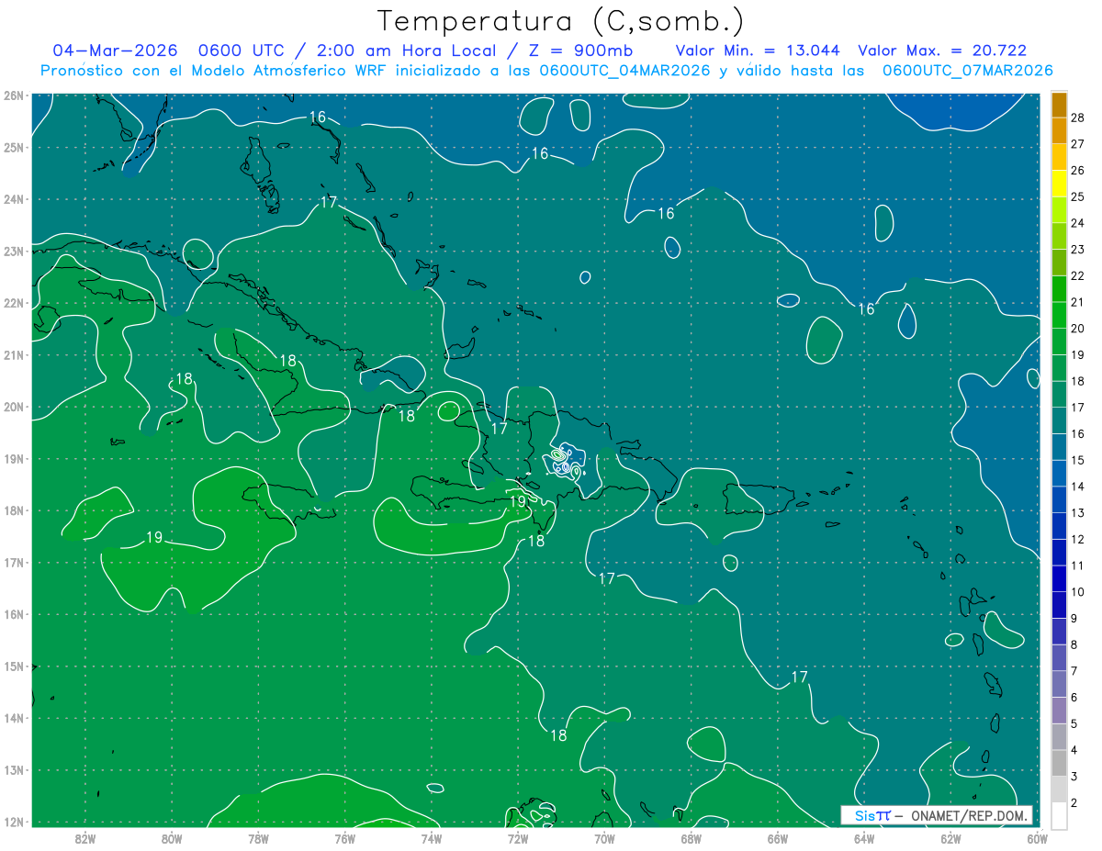This screenshot has height=851, width=1102.
Task: Click the 76W longitude axis label
Action: 344,837
